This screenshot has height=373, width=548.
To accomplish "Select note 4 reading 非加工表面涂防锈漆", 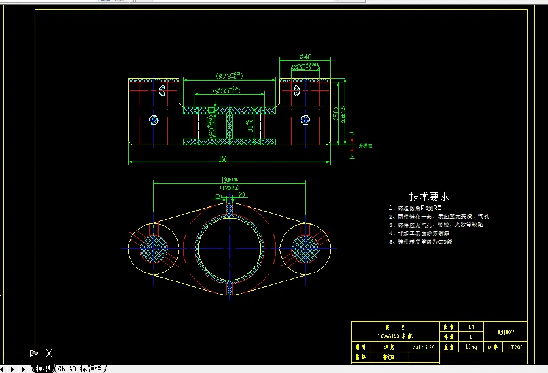I will pyautogui.click(x=419, y=233).
